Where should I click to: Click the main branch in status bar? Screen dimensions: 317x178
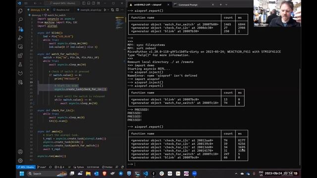(42, 167)
